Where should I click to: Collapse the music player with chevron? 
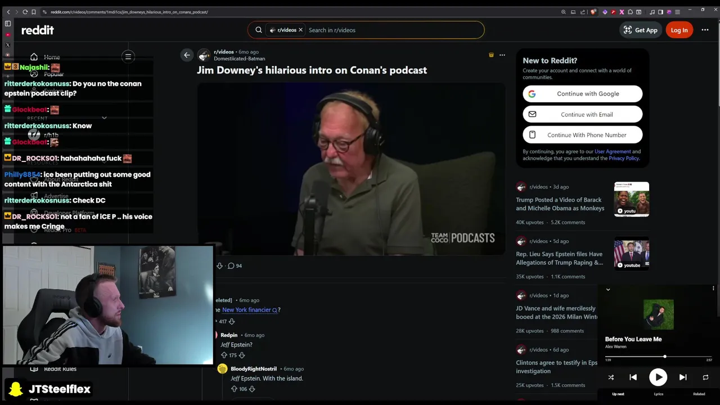click(608, 290)
